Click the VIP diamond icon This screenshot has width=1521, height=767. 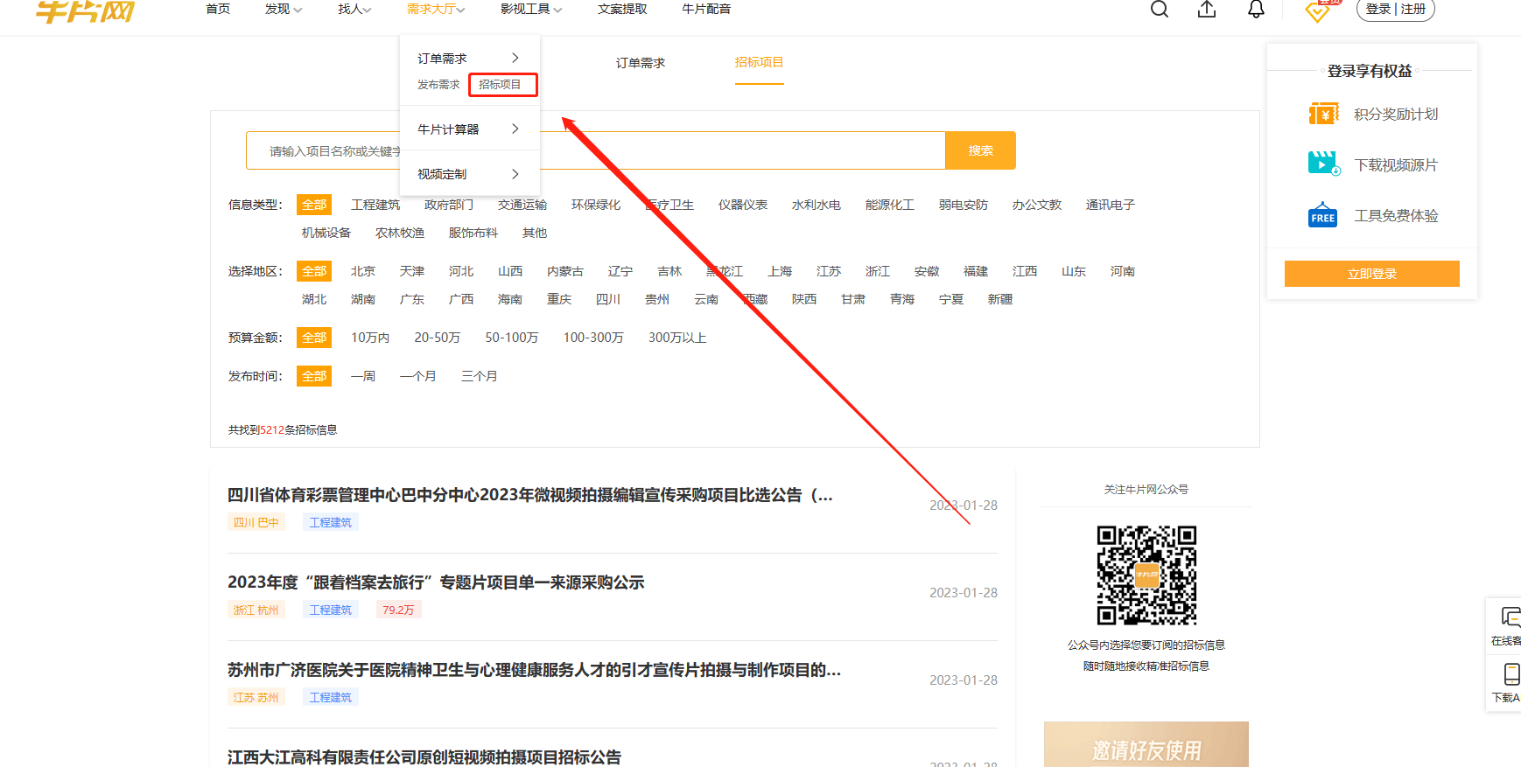coord(1318,10)
